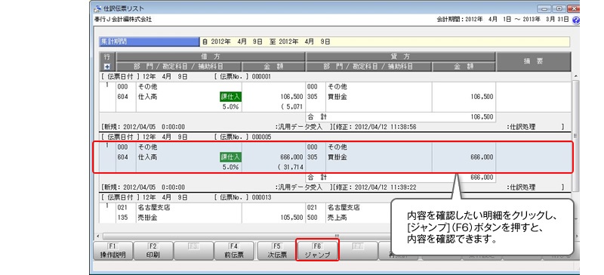604x275 pixels.
Task: Click the 課仕入 tag in slip 000005
Action: [x=230, y=157]
